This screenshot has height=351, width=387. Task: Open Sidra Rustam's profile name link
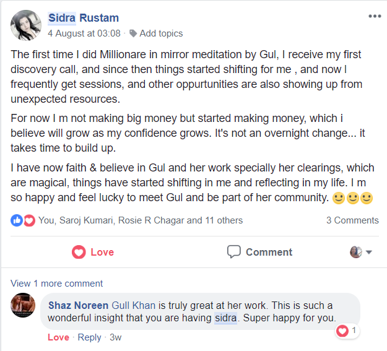tap(83, 18)
